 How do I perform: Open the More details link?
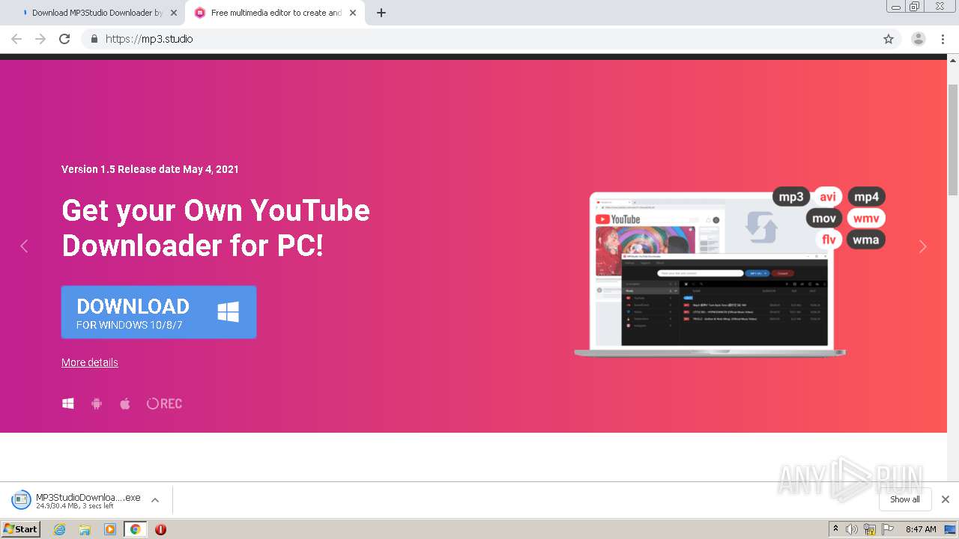(x=90, y=362)
